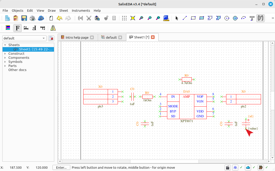The width and height of the screenshot is (275, 171).
Task: Close the Sheet1 tab
Action: pyautogui.click(x=153, y=37)
